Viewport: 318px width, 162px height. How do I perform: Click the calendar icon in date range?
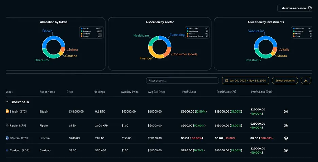226,81
